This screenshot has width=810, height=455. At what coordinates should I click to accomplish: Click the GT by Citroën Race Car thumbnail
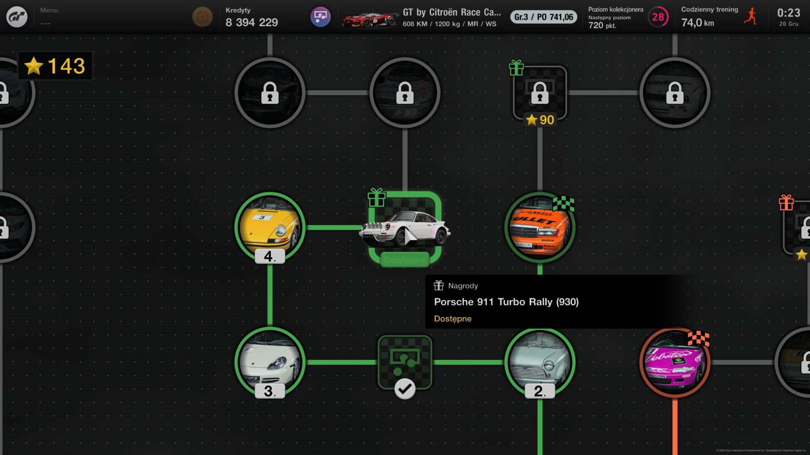[370, 19]
